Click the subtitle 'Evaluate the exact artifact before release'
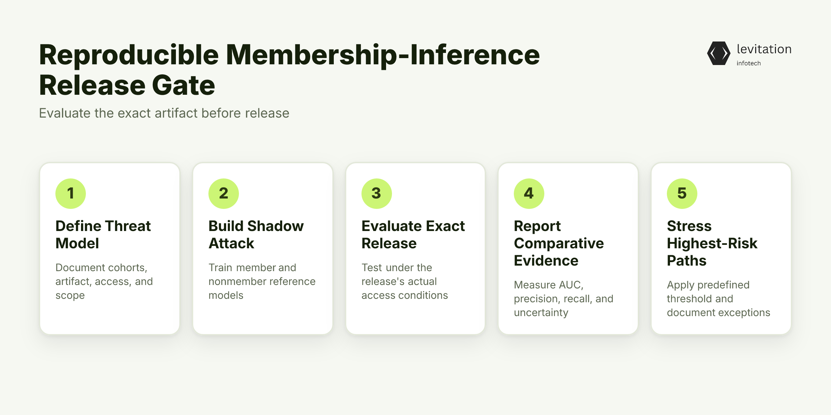831x415 pixels. click(x=164, y=113)
